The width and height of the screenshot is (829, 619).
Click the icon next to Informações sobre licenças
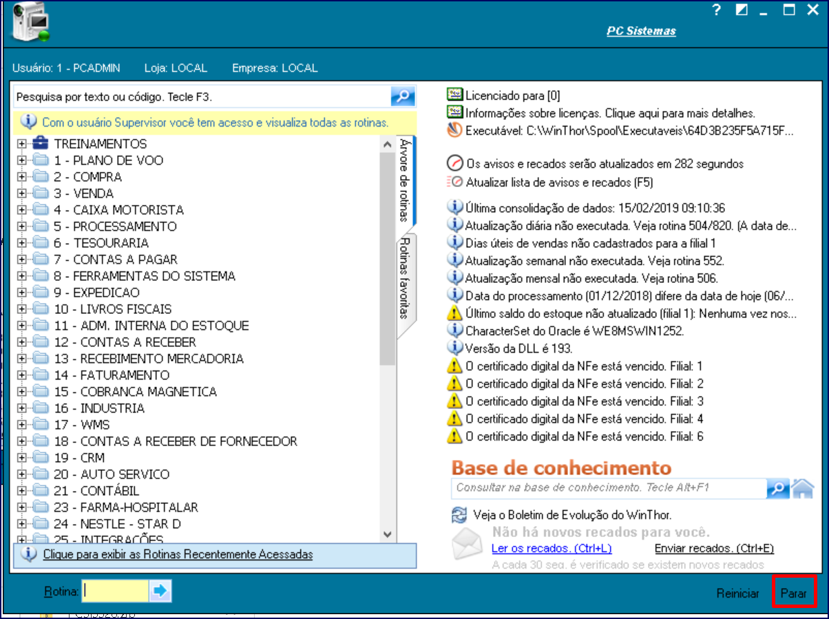click(454, 112)
